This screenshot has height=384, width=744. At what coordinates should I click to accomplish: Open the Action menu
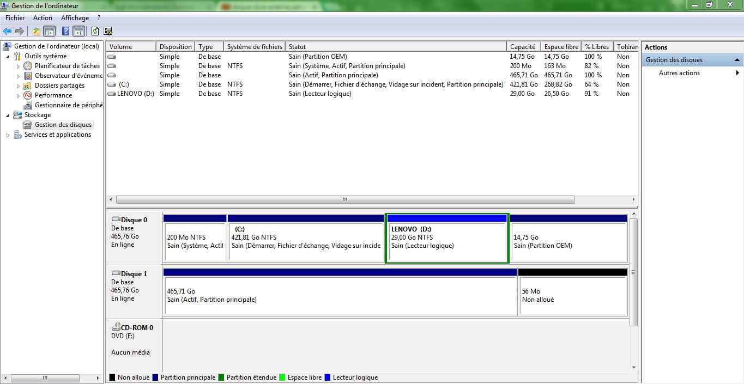pyautogui.click(x=43, y=18)
